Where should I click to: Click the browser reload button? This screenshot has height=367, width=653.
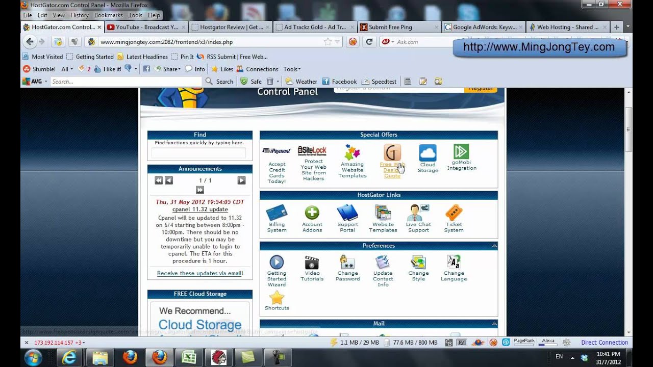tap(369, 42)
